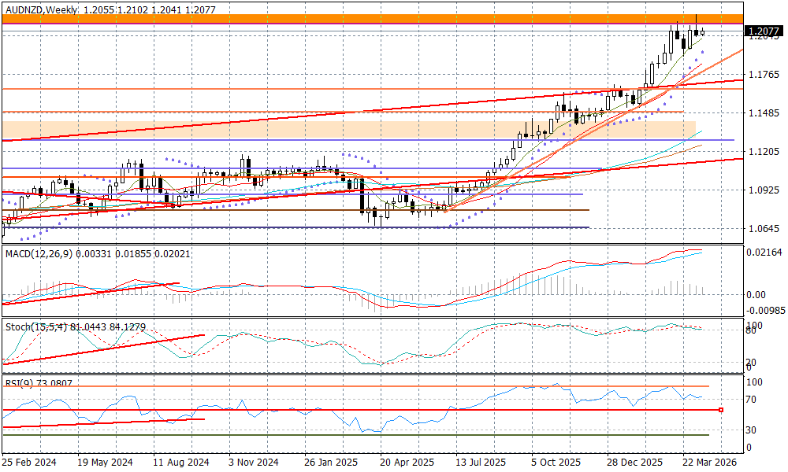Click the current price label 1.2077

764,32
